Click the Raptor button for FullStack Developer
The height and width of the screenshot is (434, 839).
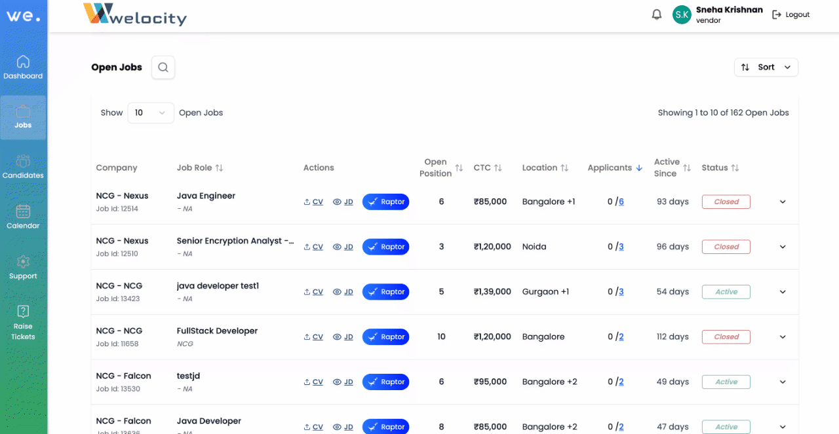(385, 337)
